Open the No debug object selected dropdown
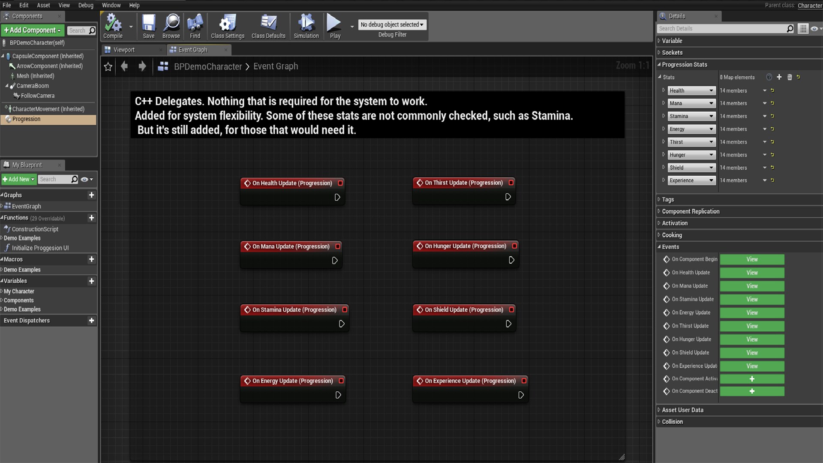823x463 pixels. click(391, 24)
